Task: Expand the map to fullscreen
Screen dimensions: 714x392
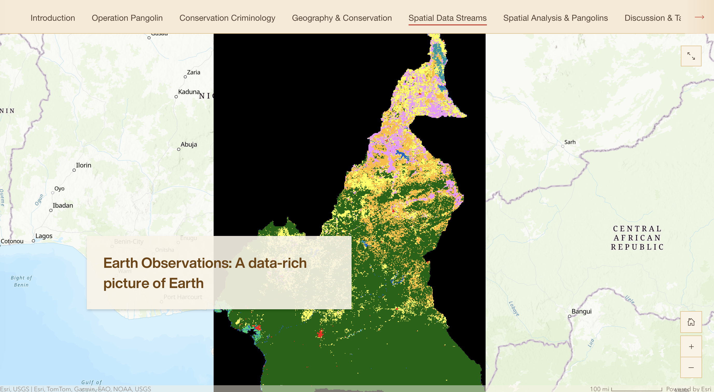Action: coord(691,56)
